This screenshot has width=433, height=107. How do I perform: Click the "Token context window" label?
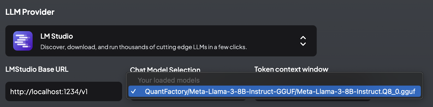[291, 69]
